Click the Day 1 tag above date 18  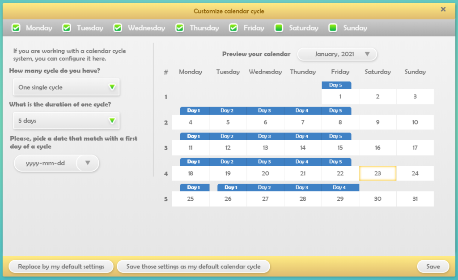(195, 162)
